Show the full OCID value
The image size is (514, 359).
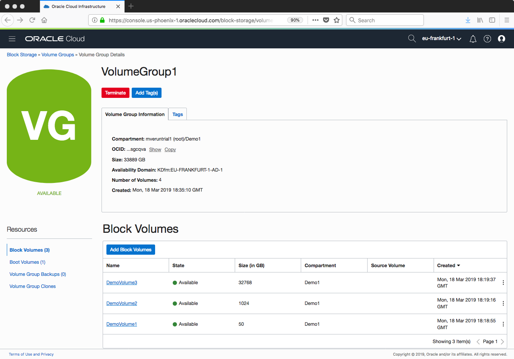coord(155,150)
